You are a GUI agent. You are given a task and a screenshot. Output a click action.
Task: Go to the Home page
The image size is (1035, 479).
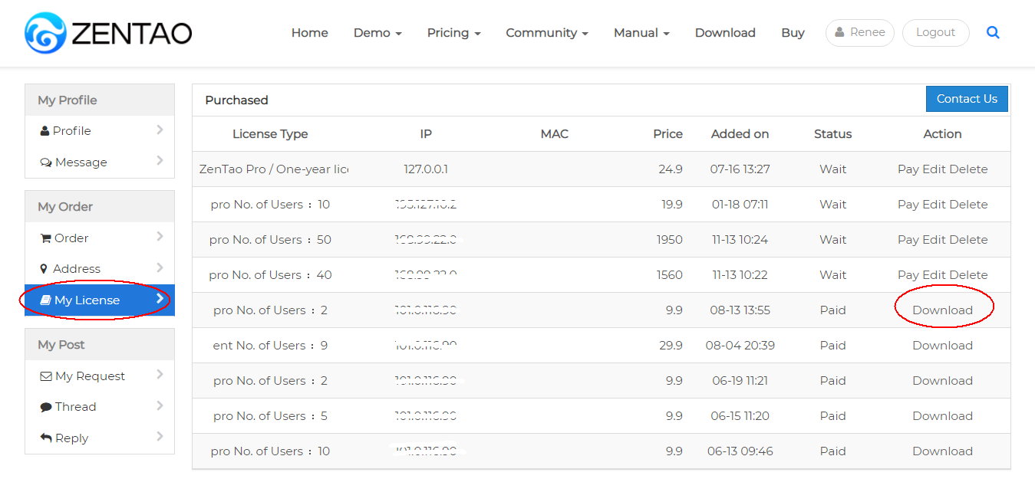[x=310, y=33]
